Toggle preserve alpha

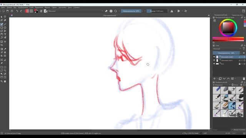tap(111, 11)
